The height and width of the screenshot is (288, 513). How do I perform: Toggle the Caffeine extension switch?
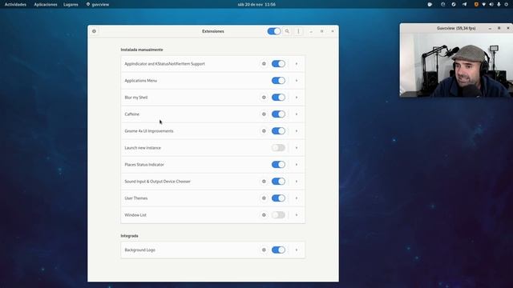coord(278,114)
